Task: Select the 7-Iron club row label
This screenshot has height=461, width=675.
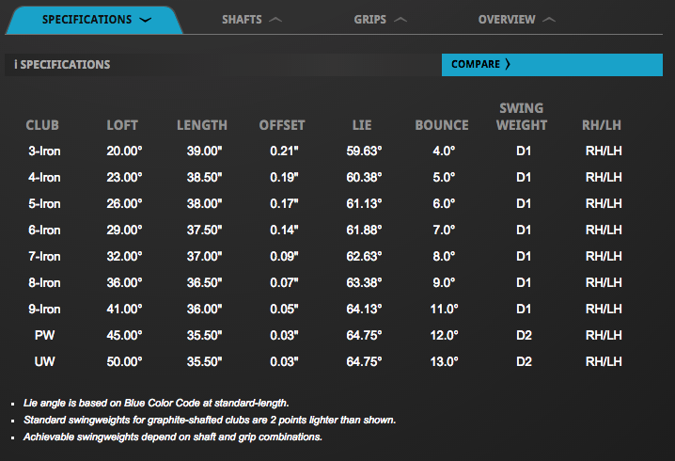Action: coord(44,256)
